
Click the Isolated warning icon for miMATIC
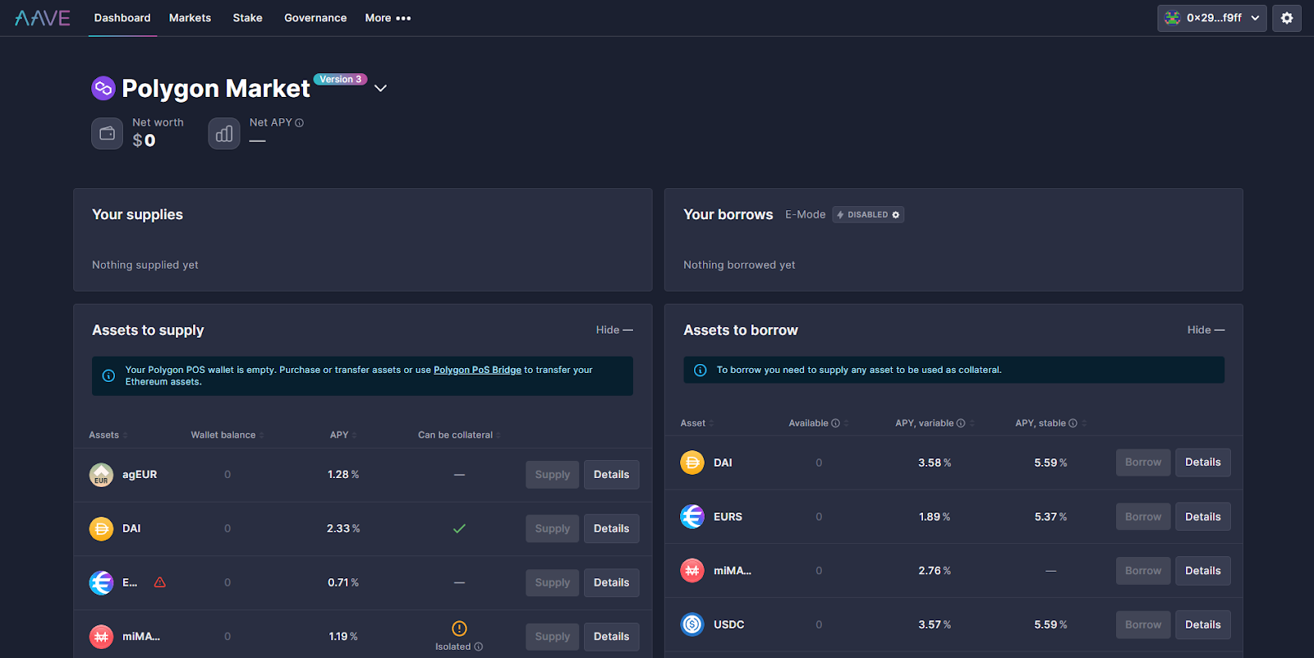click(459, 628)
